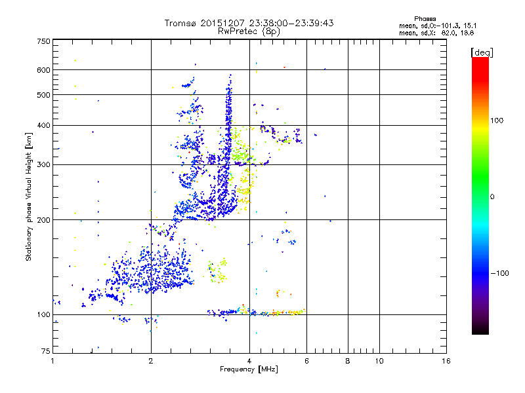Image resolution: width=525 pixels, height=393 pixels.
Task: Click the 'mean, sd,O:-101.3, 15.1' text
Action: point(438,26)
